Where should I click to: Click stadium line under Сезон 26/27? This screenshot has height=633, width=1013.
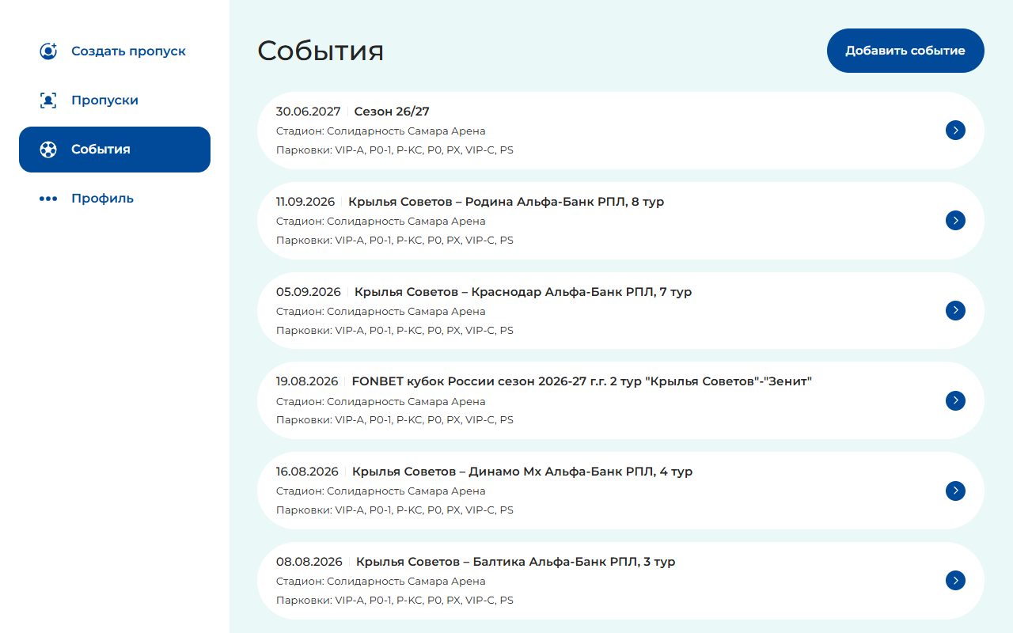(381, 131)
